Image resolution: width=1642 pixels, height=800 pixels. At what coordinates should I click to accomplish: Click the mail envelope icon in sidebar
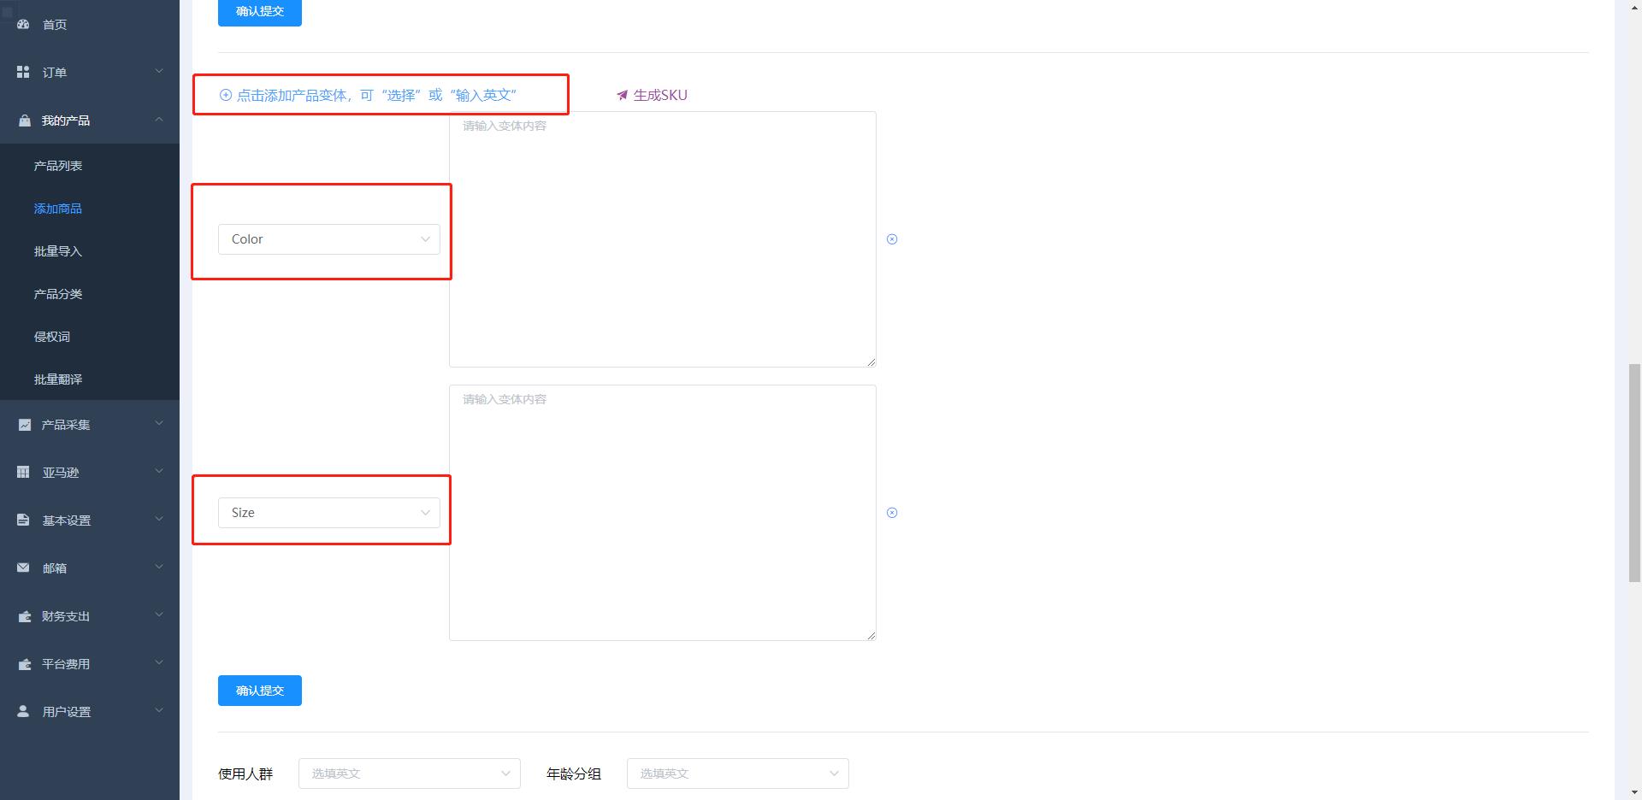click(23, 568)
